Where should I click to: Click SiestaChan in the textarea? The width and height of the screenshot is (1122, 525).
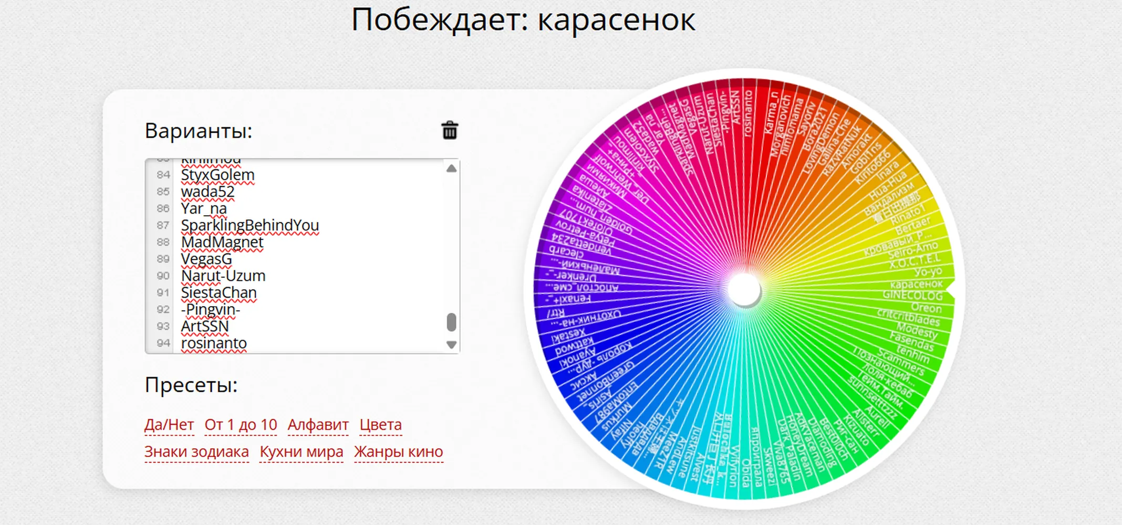(219, 292)
